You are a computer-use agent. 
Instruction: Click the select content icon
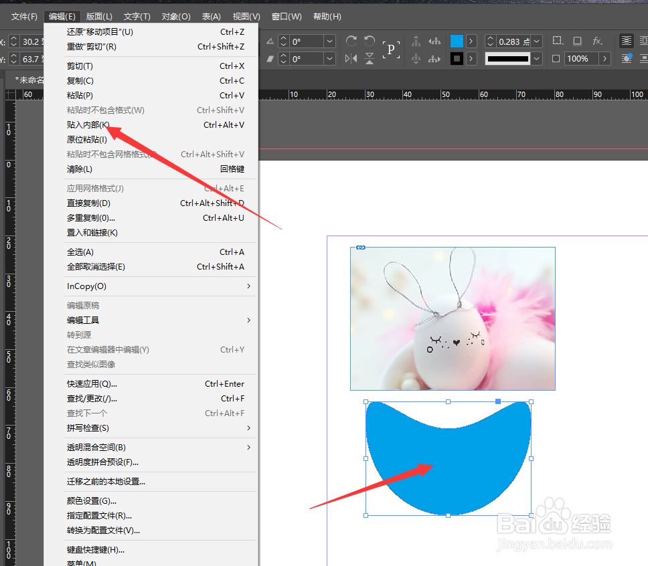pyautogui.click(x=416, y=59)
